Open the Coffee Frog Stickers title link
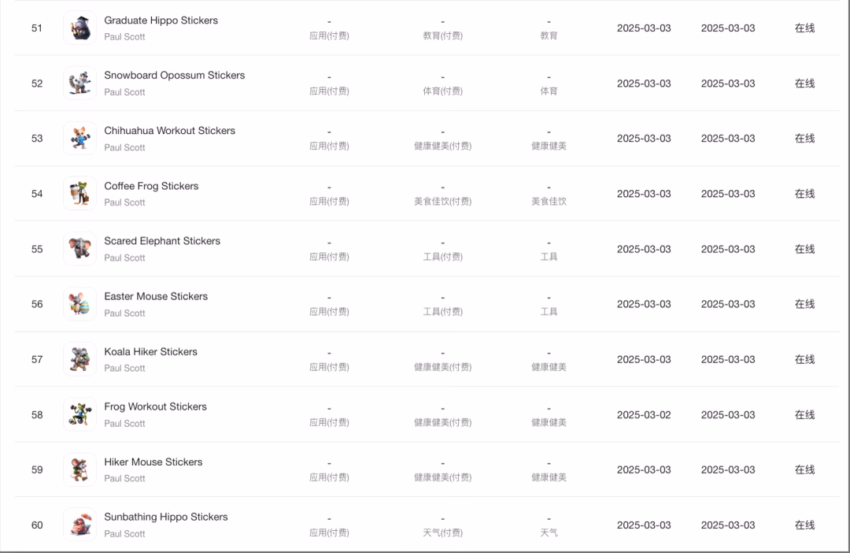The height and width of the screenshot is (553, 850). tap(151, 186)
